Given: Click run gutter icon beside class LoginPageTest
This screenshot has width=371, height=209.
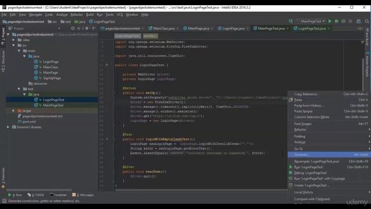Looking at the screenshot, I should [x=107, y=64].
